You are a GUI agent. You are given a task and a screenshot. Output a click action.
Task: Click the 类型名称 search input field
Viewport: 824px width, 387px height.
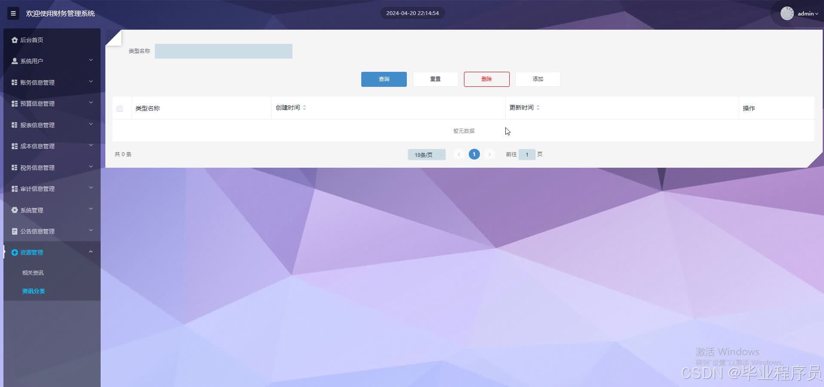pyautogui.click(x=224, y=51)
